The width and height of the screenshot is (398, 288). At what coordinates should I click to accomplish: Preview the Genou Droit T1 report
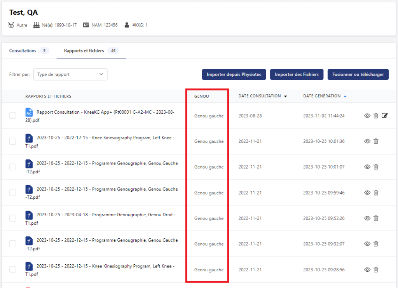pyautogui.click(x=367, y=218)
